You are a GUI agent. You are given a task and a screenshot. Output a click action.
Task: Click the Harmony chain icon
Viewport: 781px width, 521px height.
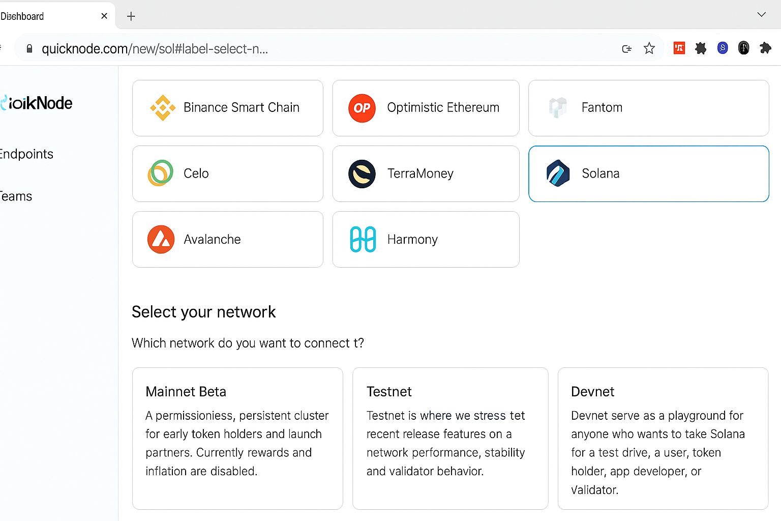coord(363,239)
